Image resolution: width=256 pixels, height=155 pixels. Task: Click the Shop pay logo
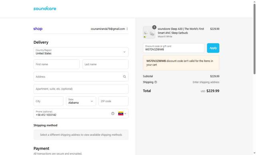pyautogui.click(x=38, y=29)
